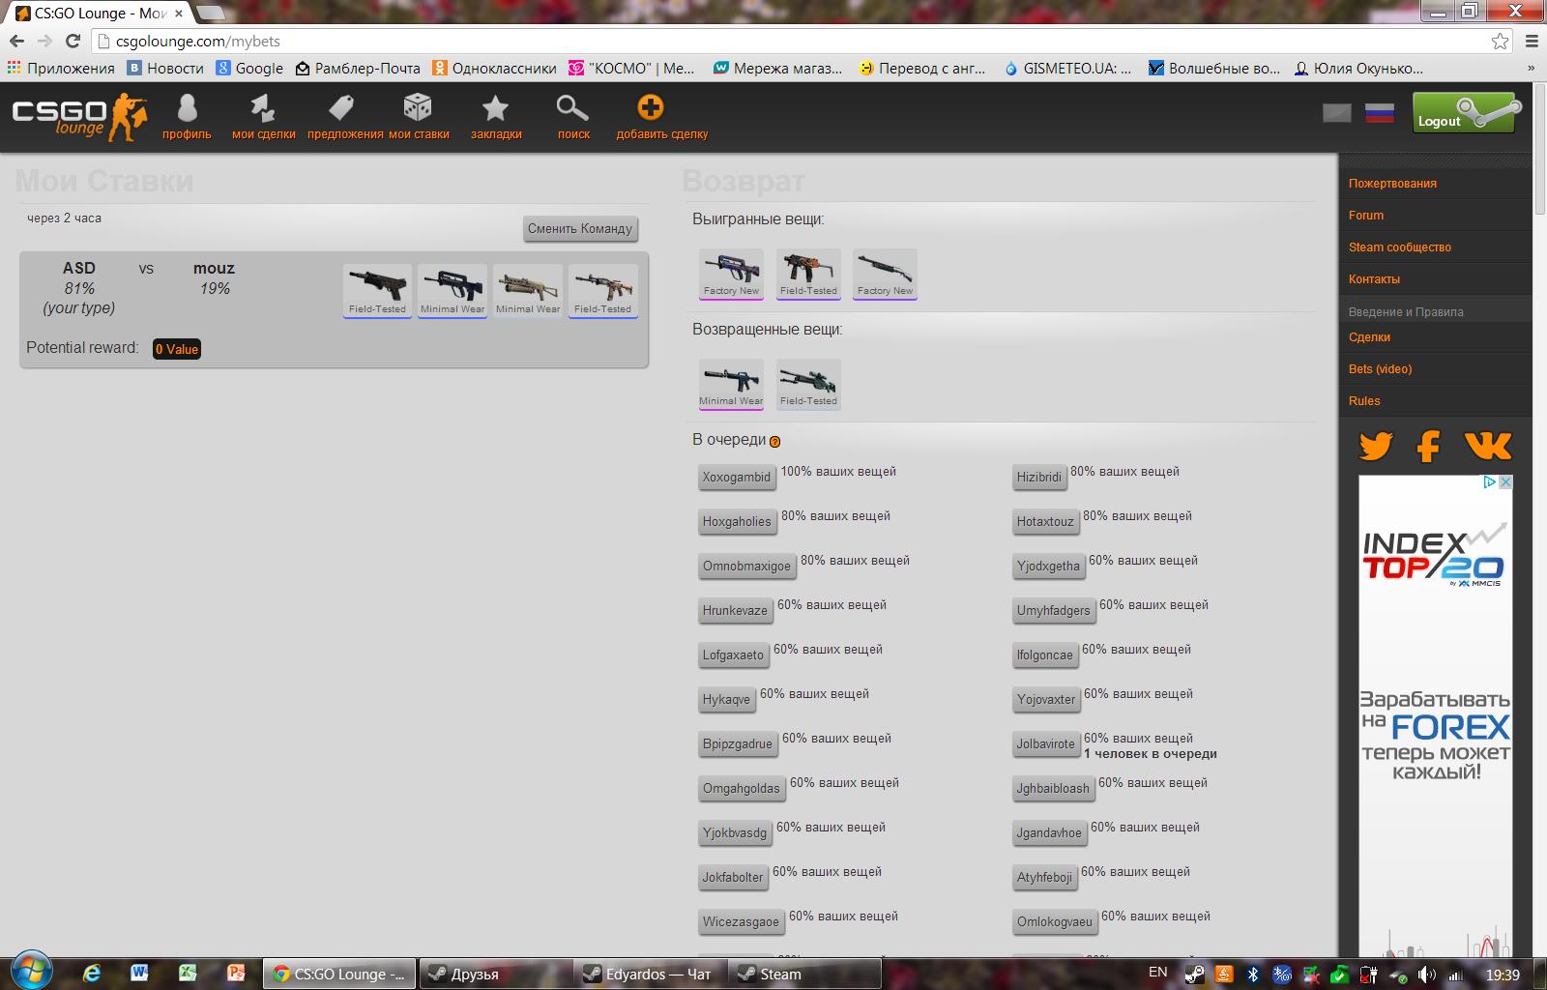Click the Xoxogambid bot button

(737, 478)
